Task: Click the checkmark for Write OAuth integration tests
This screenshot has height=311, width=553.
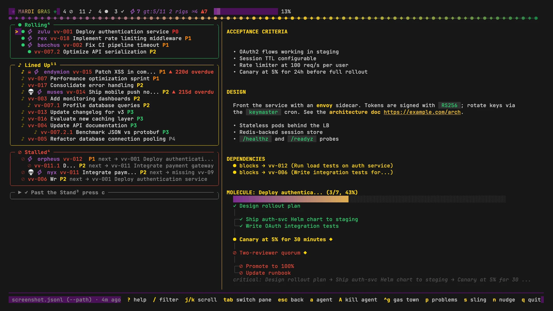Action: click(x=241, y=226)
